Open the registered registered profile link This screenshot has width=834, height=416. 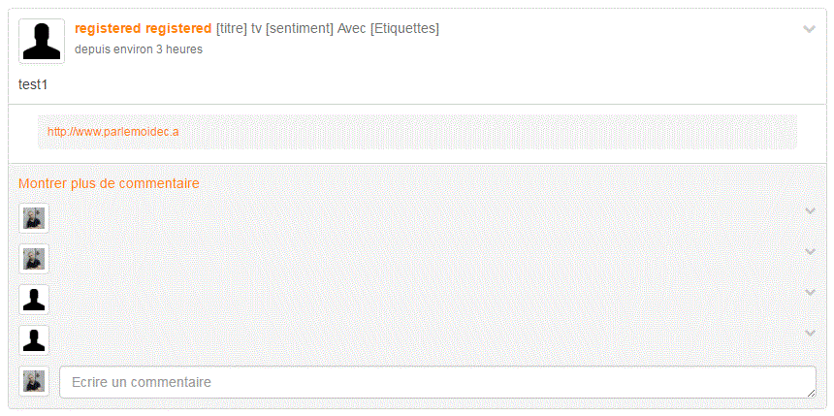pos(144,29)
